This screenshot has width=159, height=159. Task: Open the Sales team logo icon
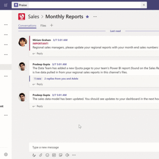coord(21,17)
